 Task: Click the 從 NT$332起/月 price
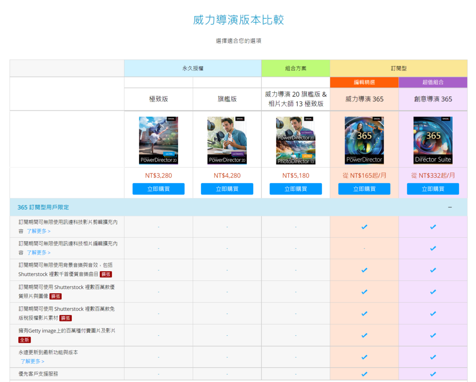coord(433,175)
